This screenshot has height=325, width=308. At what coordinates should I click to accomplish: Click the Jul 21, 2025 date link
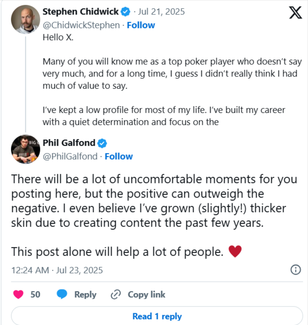[x=162, y=11]
